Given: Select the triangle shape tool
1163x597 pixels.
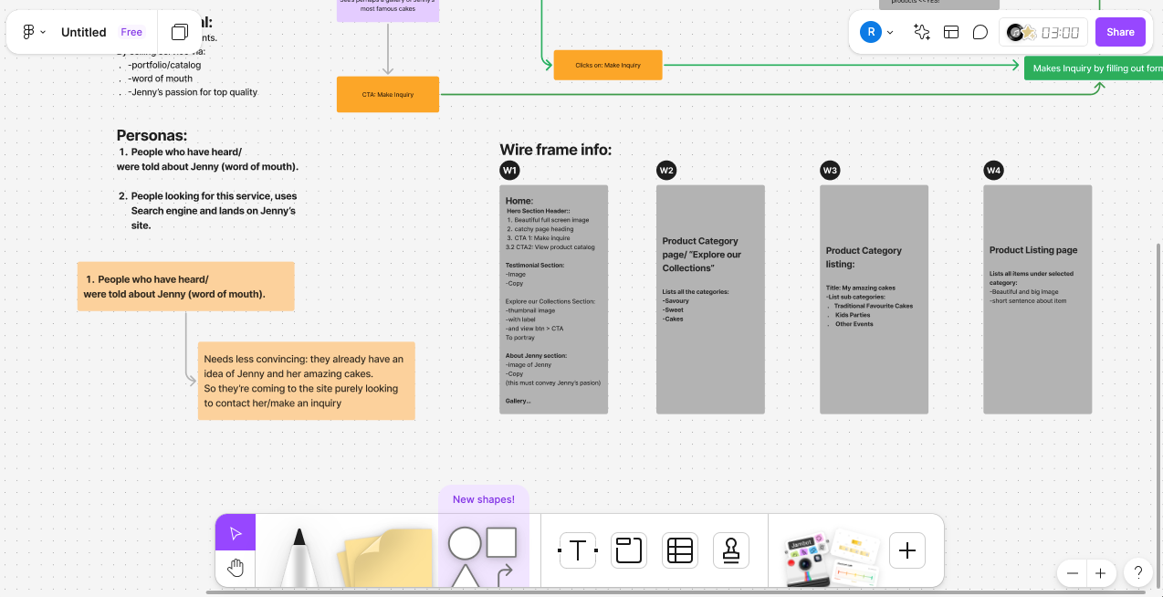Looking at the screenshot, I should point(465,576).
